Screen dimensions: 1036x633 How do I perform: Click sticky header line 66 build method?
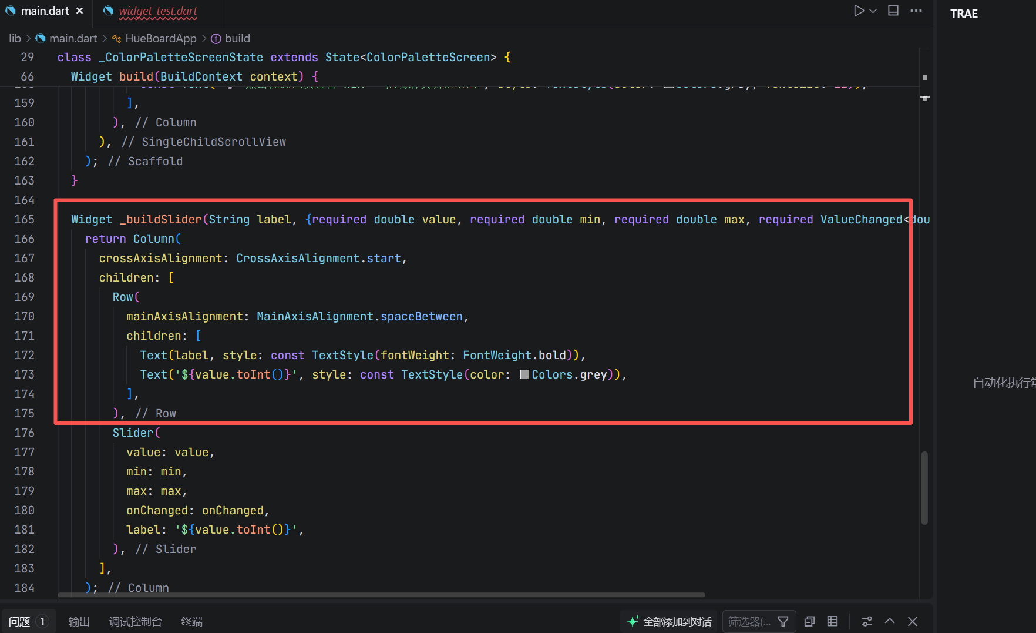194,76
